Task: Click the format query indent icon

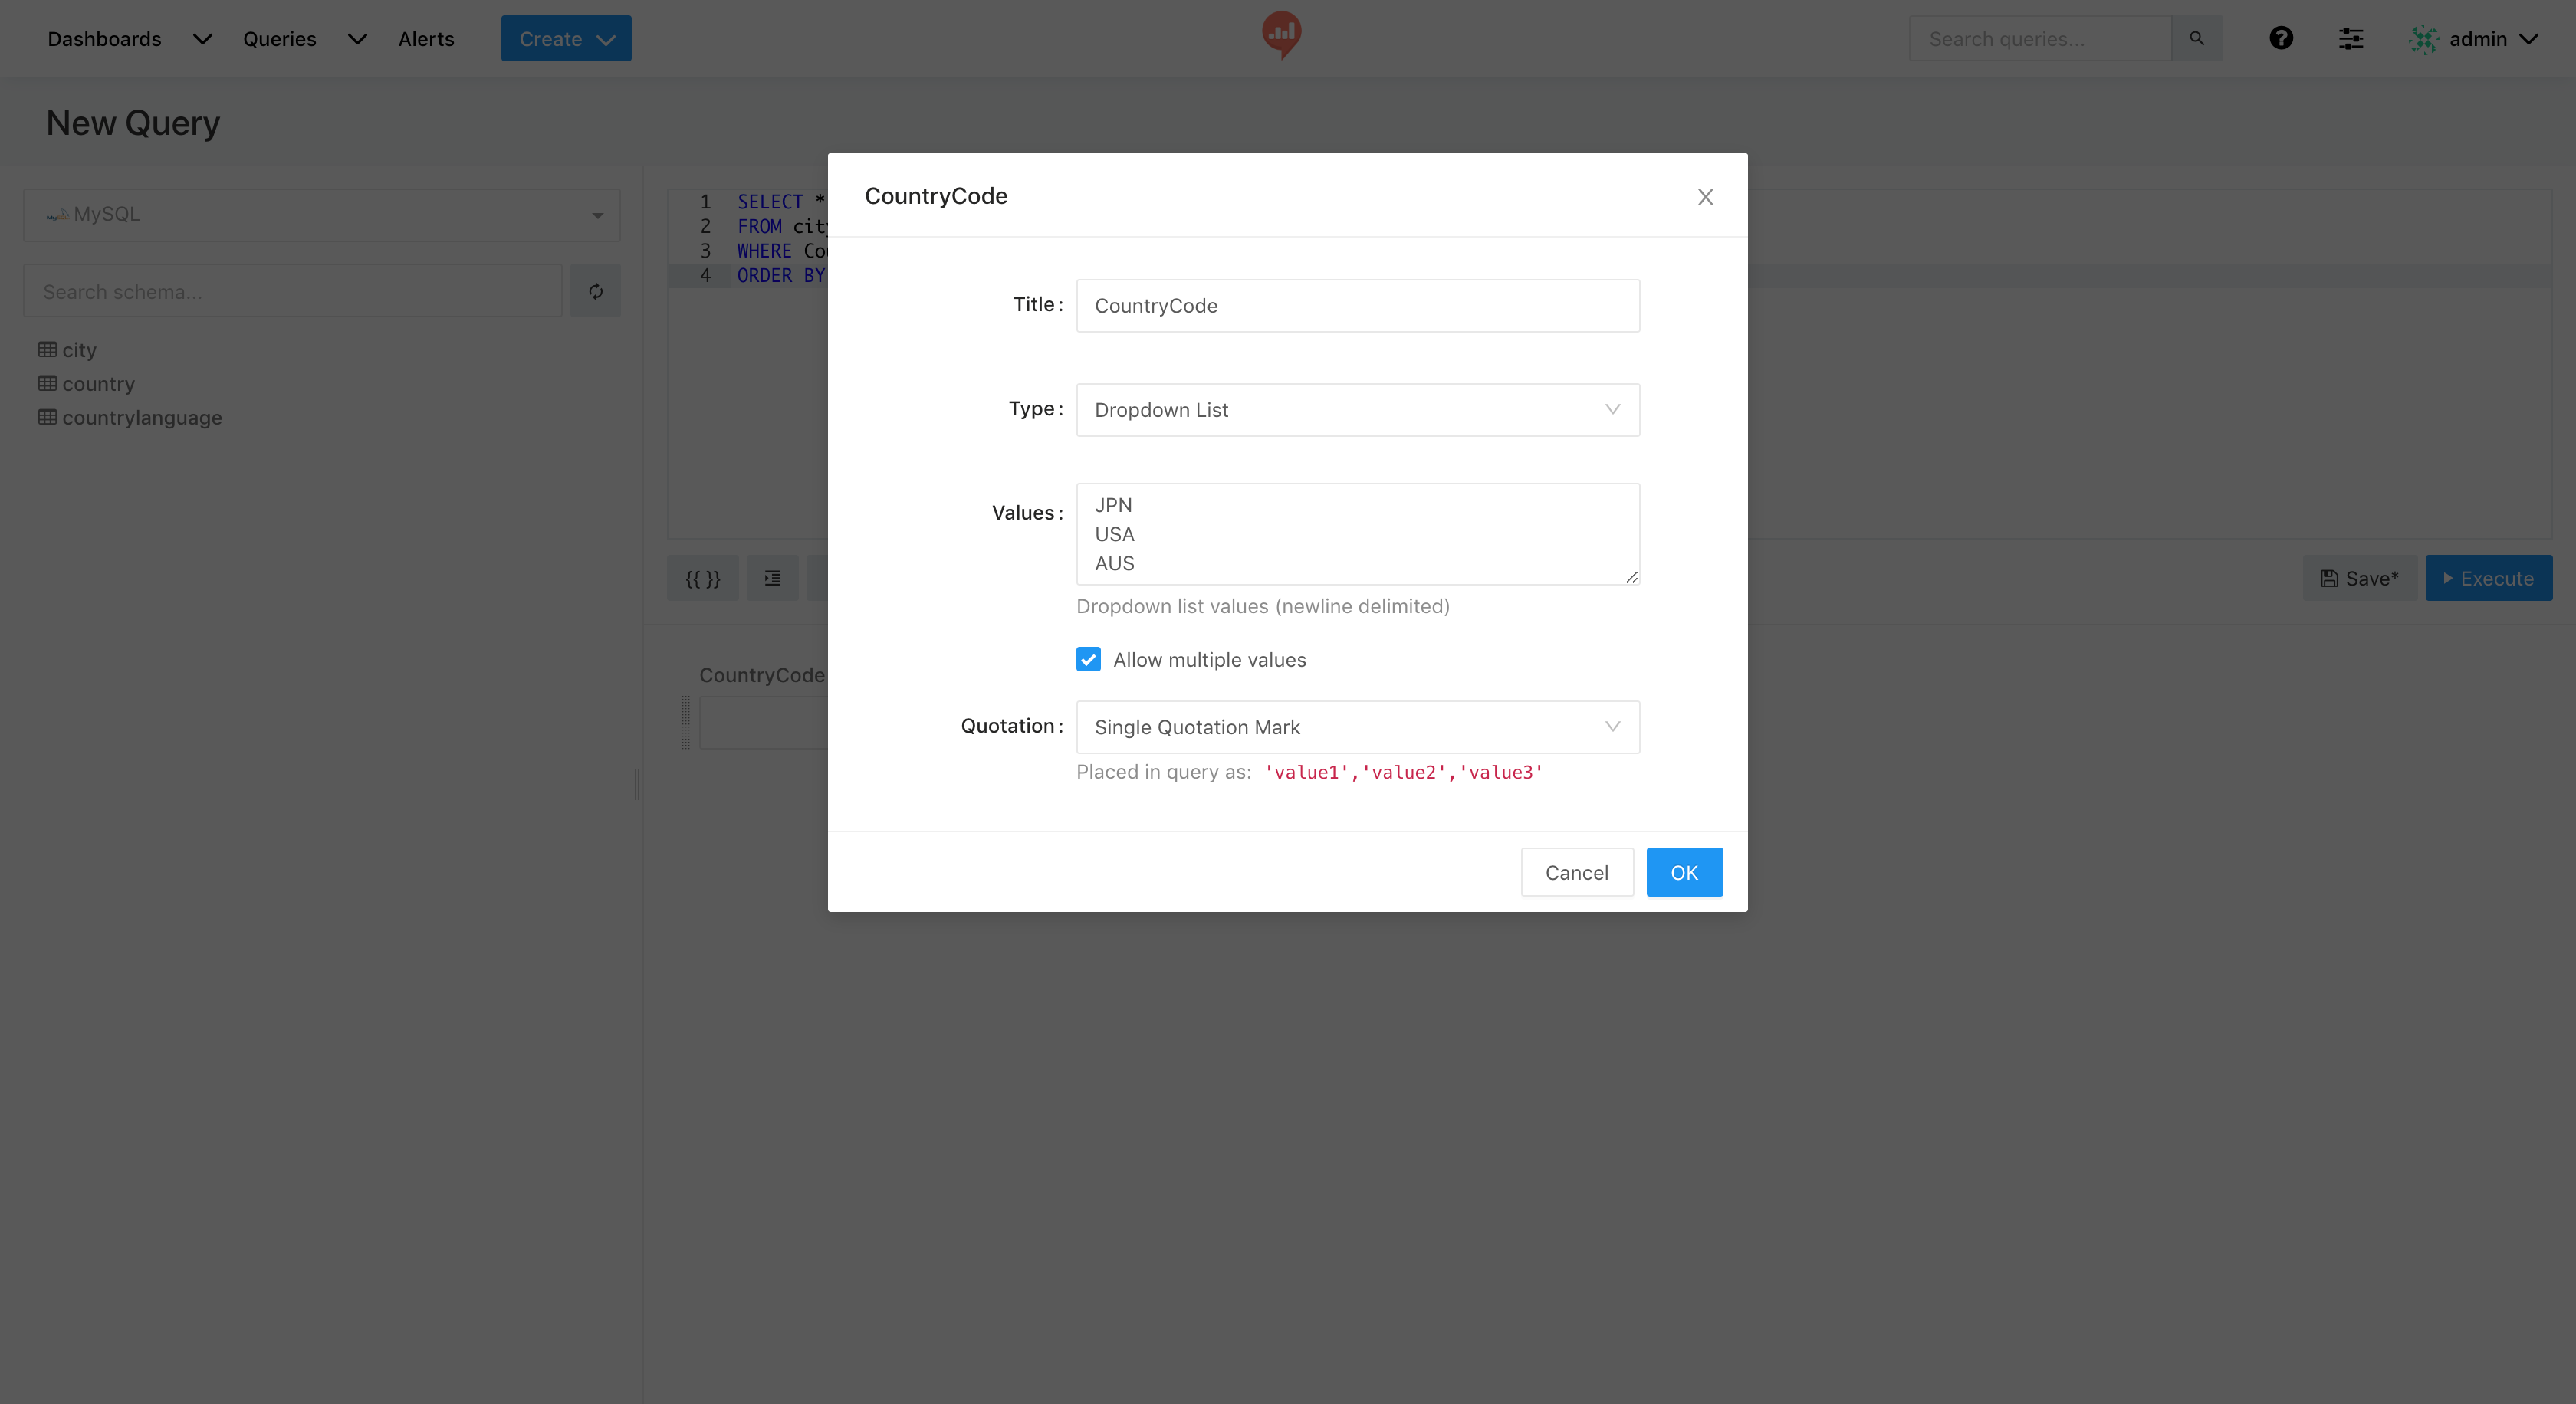Action: point(772,579)
